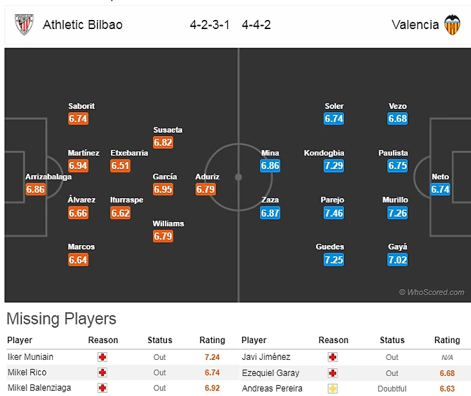
Task: Click the right Status column header
Action: coord(392,340)
